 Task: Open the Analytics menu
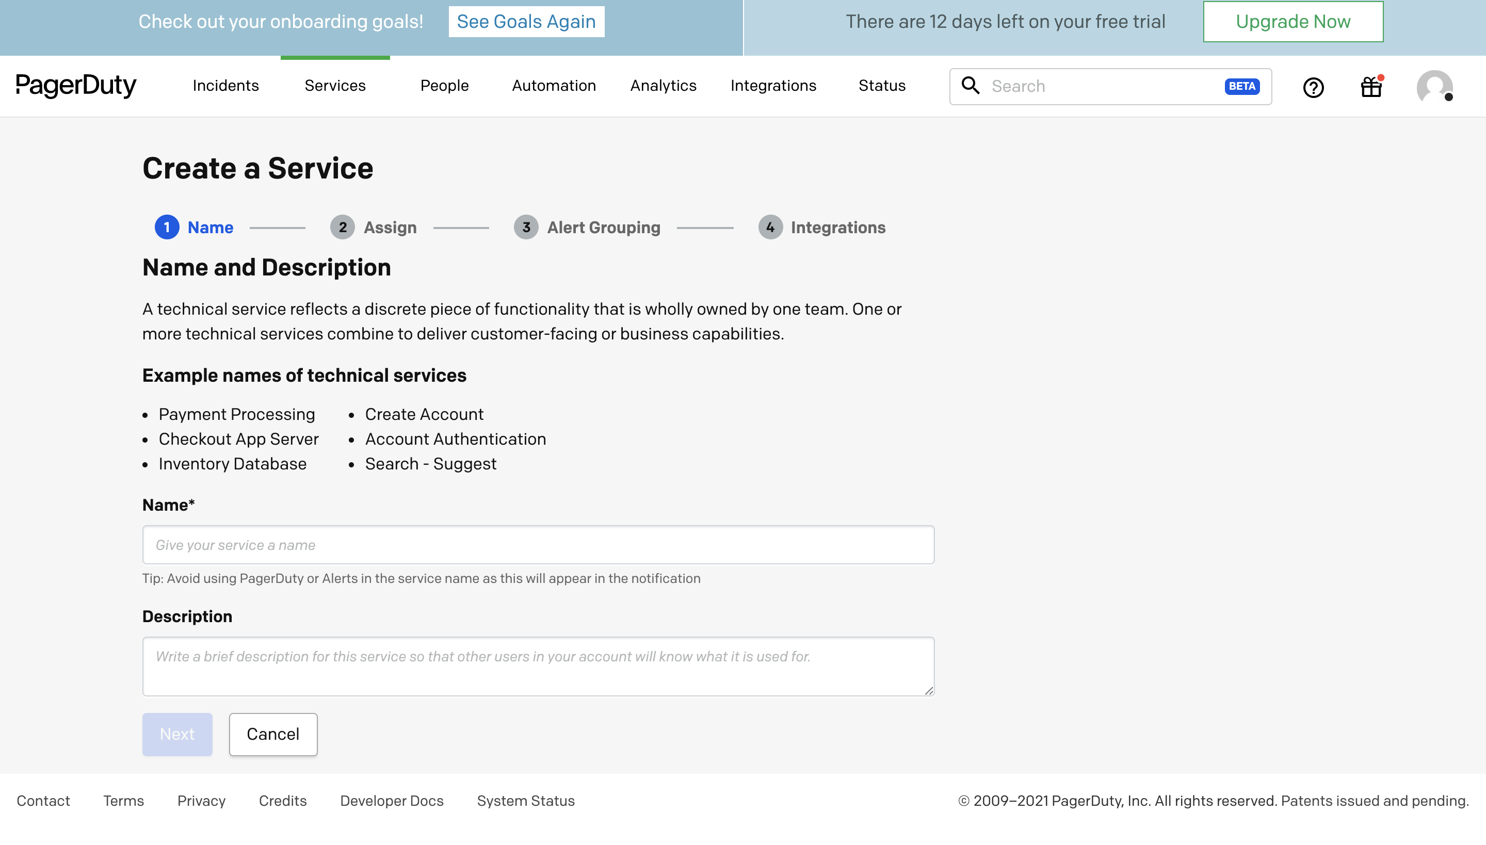click(x=664, y=86)
